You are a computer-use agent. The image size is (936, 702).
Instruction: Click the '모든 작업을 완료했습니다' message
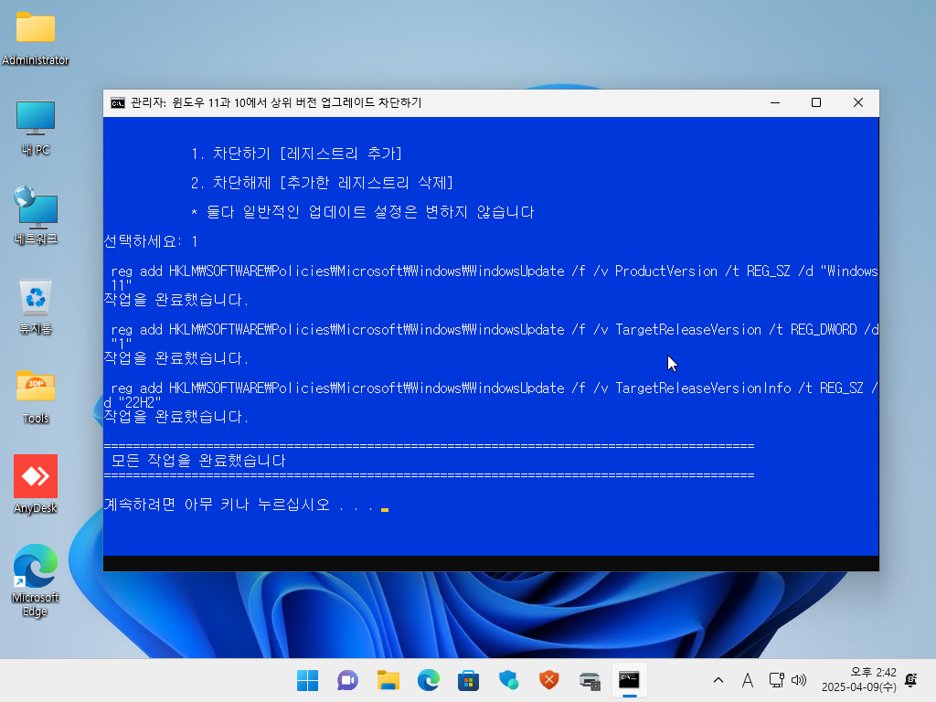pyautogui.click(x=198, y=461)
